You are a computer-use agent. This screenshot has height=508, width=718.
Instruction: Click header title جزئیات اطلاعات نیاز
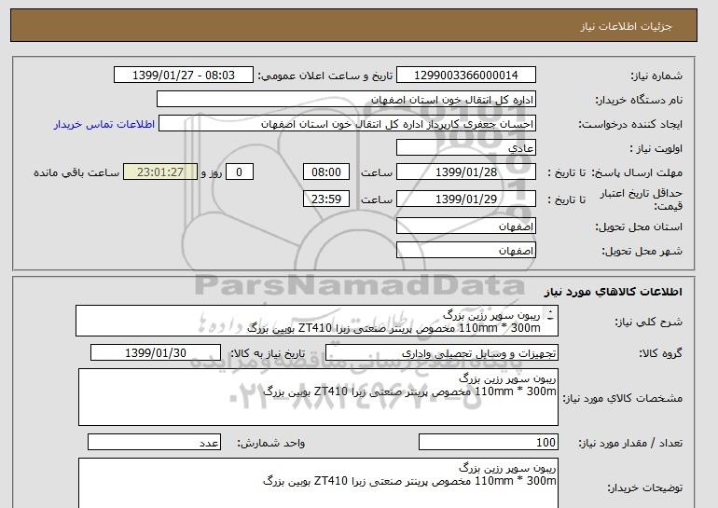click(x=626, y=26)
